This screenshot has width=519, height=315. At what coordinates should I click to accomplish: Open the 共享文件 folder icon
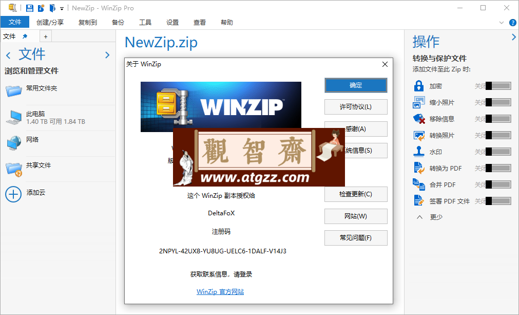tap(14, 169)
